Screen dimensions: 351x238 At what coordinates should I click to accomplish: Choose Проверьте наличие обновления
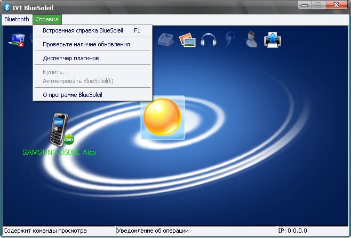point(86,44)
